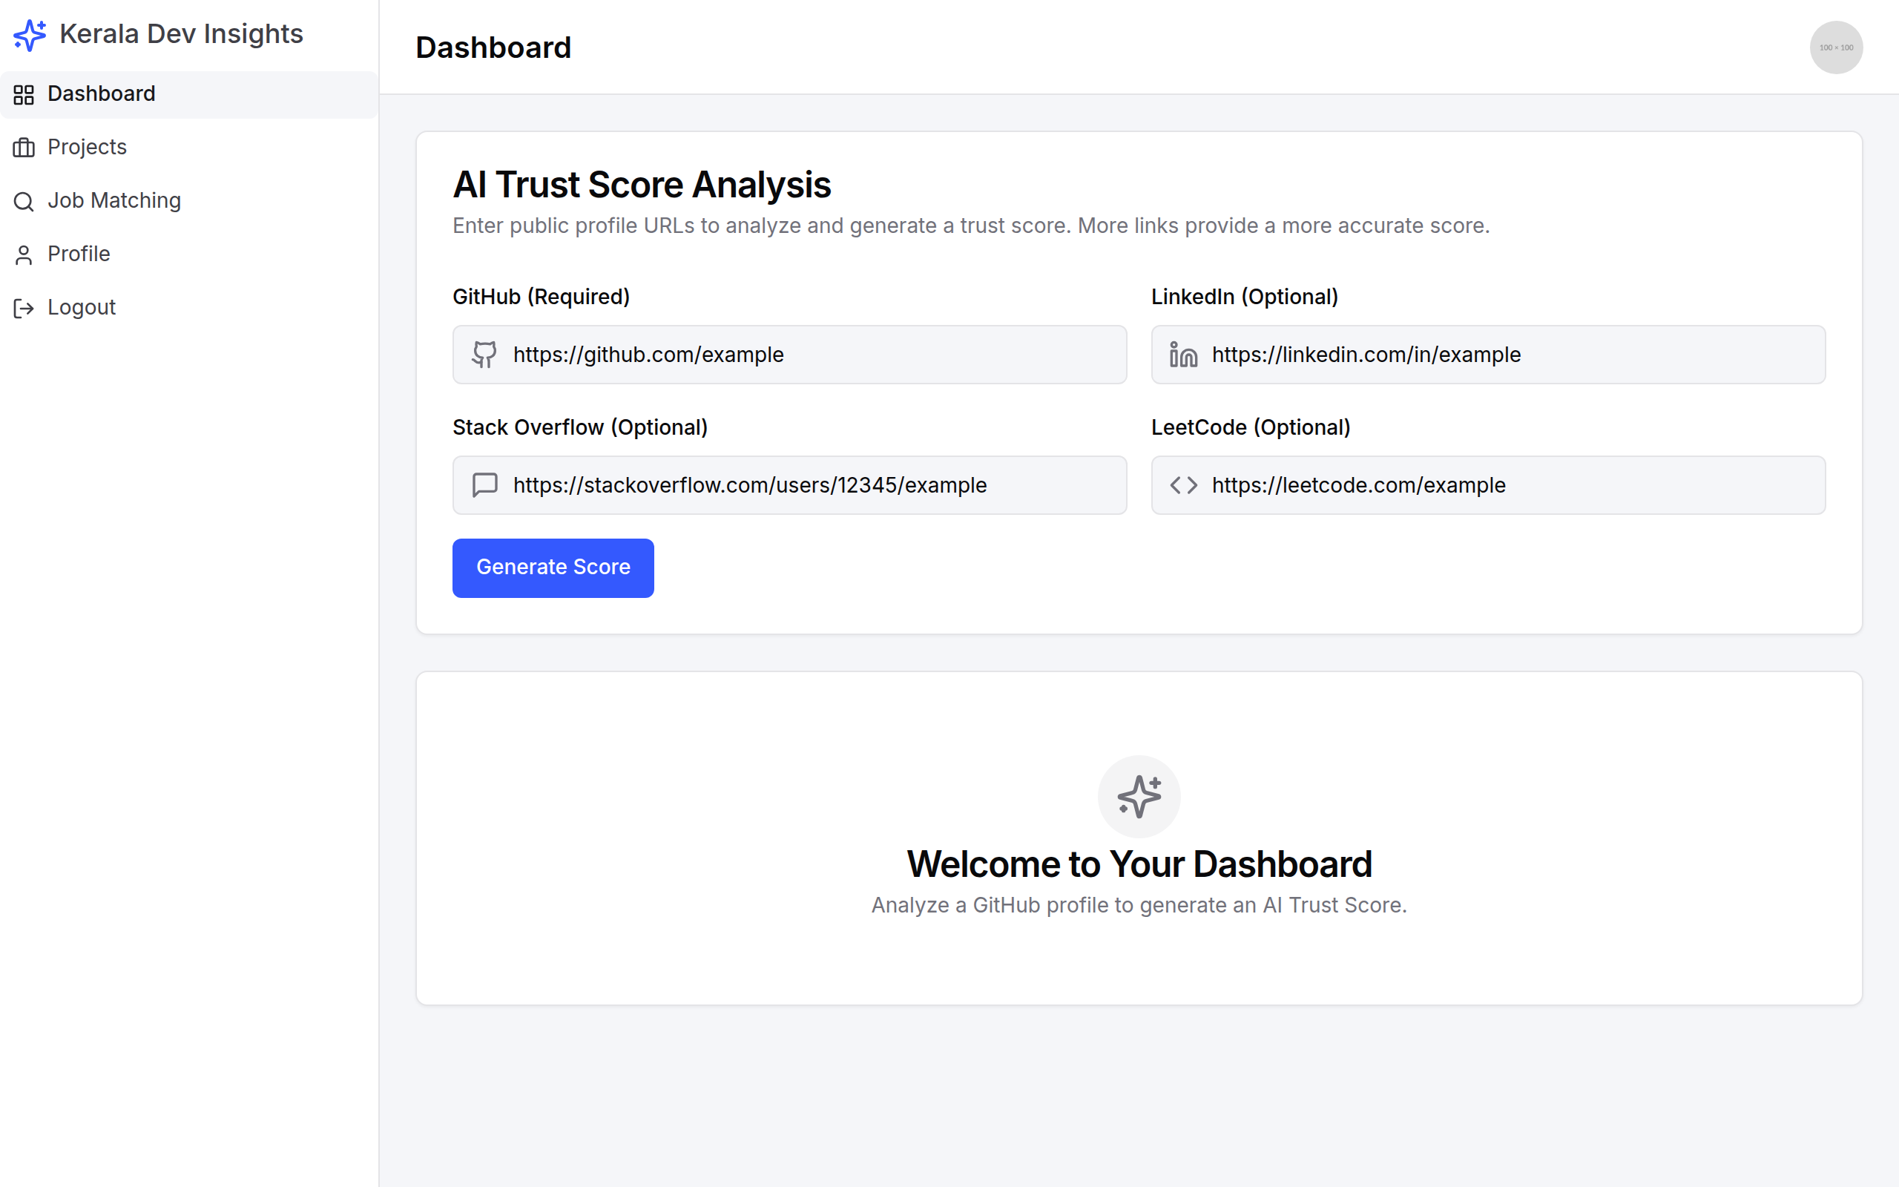Click the LeetCode (Optional) label
Screen dimensions: 1899x1187
click(x=1251, y=427)
